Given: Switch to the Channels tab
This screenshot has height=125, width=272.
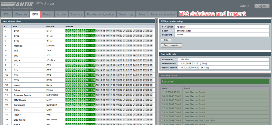Looking at the screenshot, I should 21,14.
